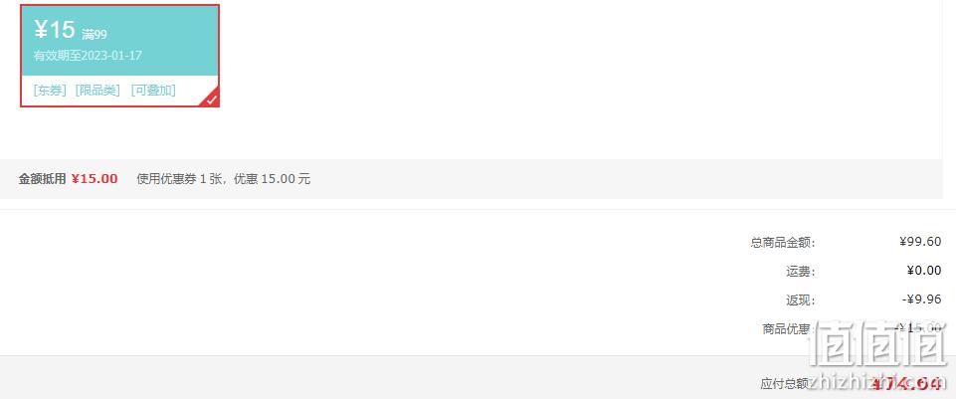This screenshot has width=956, height=399.
Task: Click the [东券] tag on the coupon
Action: click(x=50, y=91)
